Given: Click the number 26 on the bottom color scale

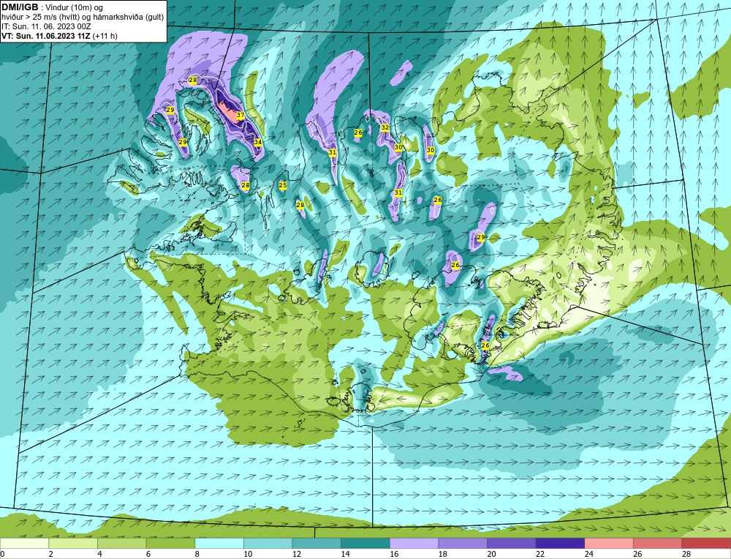Looking at the screenshot, I should pyautogui.click(x=637, y=554).
